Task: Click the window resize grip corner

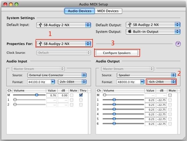Action: click(184, 138)
